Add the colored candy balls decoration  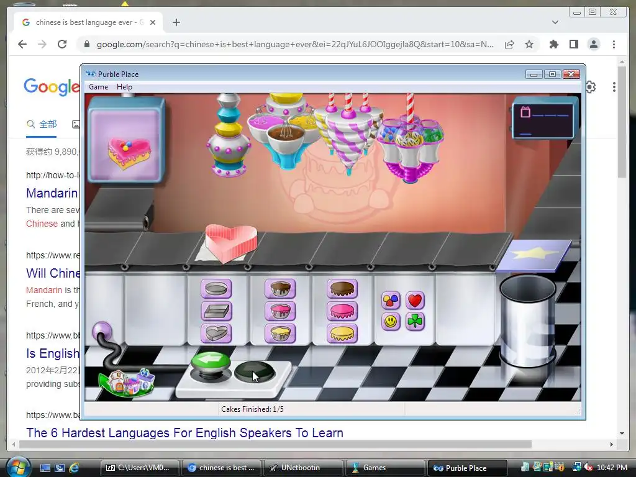coord(391,300)
